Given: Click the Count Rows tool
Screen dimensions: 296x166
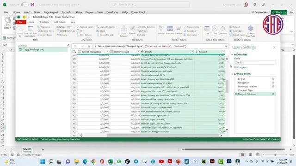Looking at the screenshot, I should [x=45, y=35].
